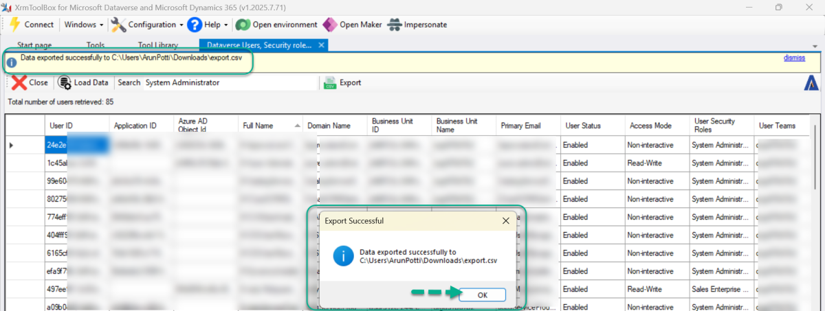Click Enabled status in the 24e2e row
Screen dimensions: 825x311
[x=593, y=145]
